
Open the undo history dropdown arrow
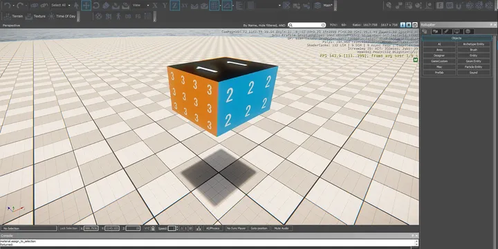pos(13,6)
